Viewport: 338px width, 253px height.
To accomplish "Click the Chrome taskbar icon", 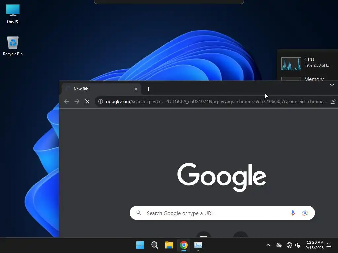I will (184, 245).
